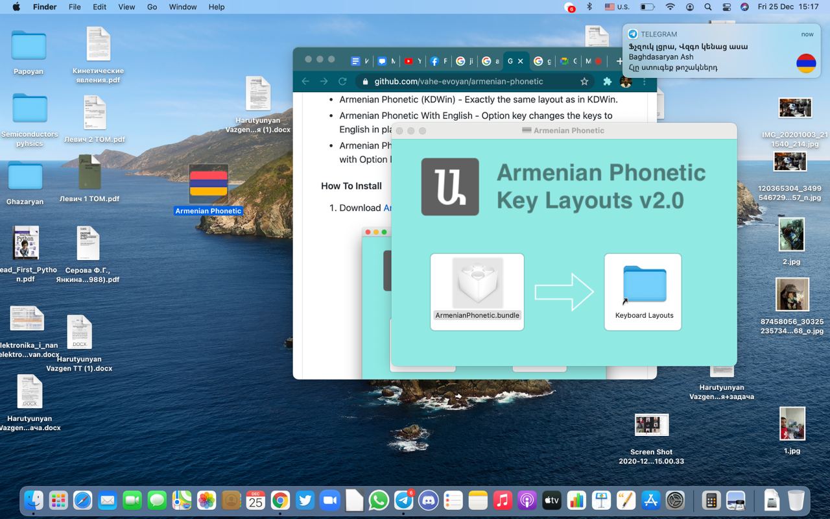The width and height of the screenshot is (830, 519).
Task: Launch Mail from the Dock
Action: [x=108, y=500]
